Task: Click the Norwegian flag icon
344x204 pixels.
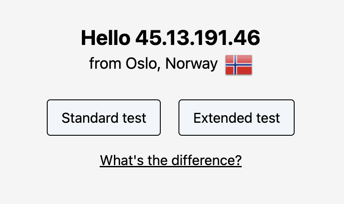Action: pos(239,65)
